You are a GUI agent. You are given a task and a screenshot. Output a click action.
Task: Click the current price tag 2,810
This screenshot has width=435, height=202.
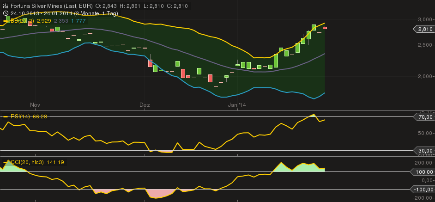coord(424,29)
